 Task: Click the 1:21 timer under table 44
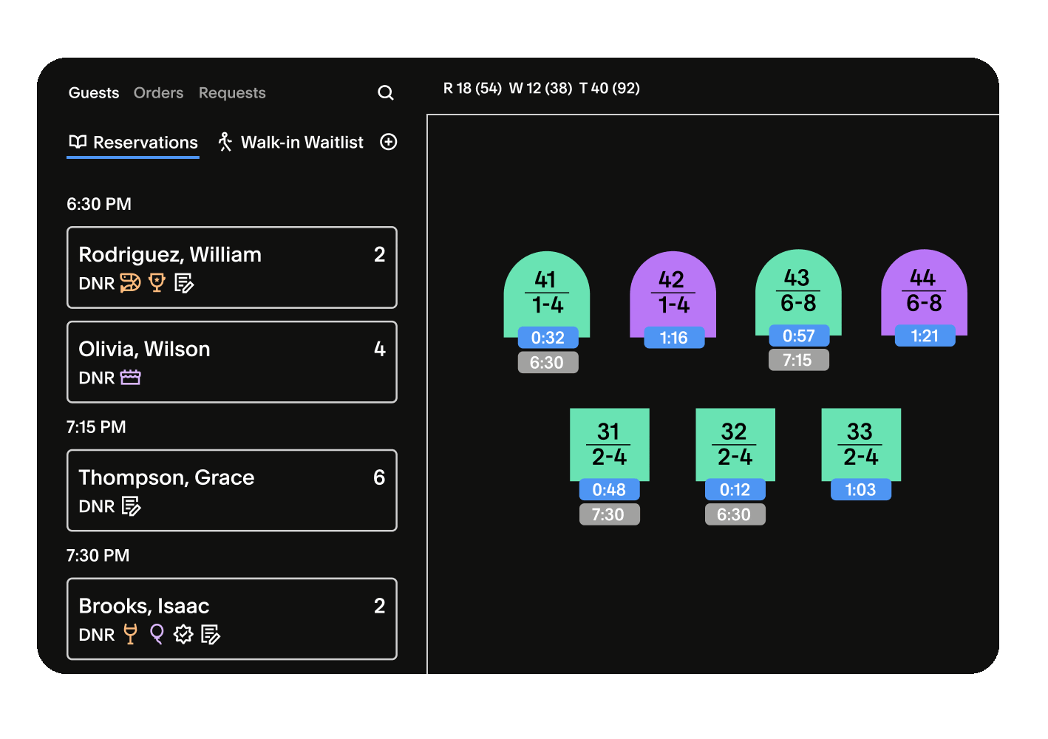[x=925, y=336]
